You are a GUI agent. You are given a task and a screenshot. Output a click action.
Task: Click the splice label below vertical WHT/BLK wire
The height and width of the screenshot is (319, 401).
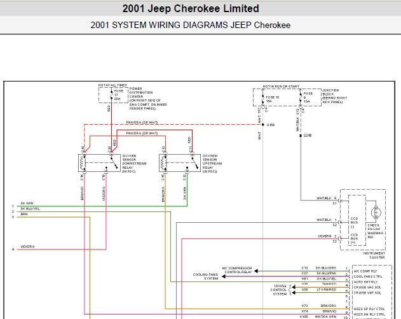pyautogui.click(x=308, y=136)
